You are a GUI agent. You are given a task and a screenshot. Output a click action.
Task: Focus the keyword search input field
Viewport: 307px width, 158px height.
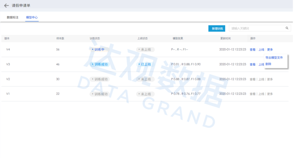[256, 29]
